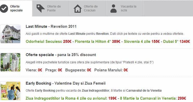Select the Vacanta la schi tab

125,8
